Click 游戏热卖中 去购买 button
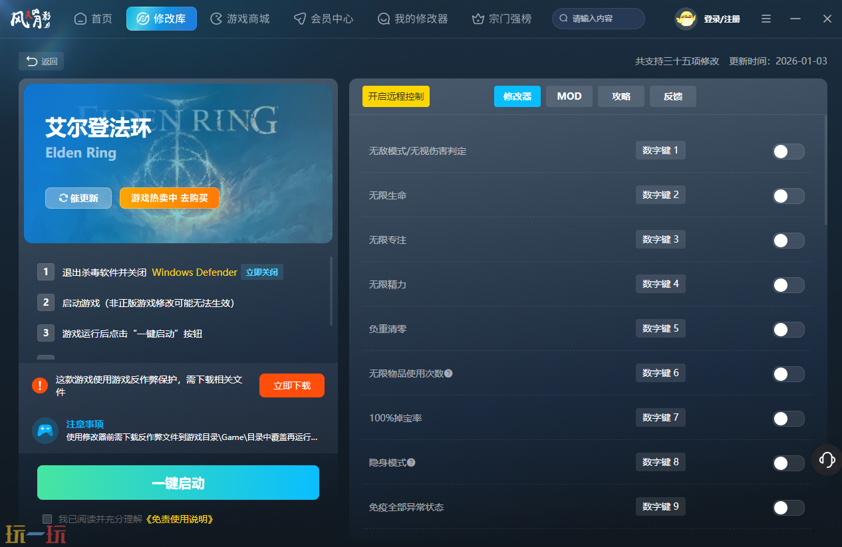The height and width of the screenshot is (547, 842). point(170,198)
